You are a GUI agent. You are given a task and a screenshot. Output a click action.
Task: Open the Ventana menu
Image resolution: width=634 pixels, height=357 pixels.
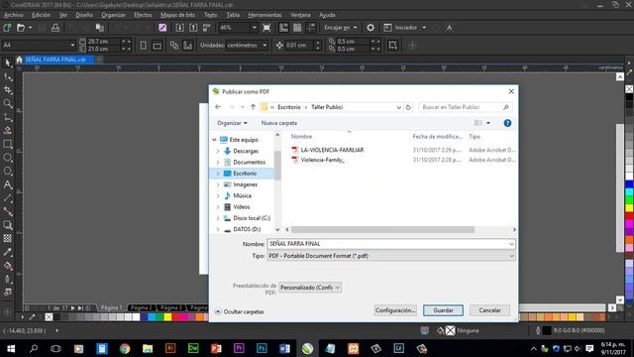300,15
